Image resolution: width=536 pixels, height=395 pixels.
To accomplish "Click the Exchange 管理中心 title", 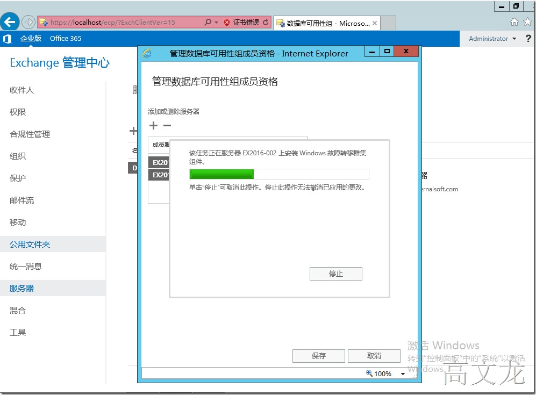I will coord(60,63).
